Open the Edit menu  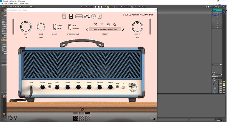[6, 4]
